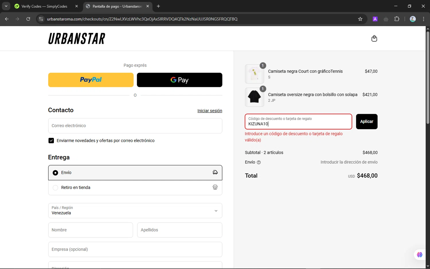Apply the discount code with Aplicar
Viewport: 430px width, 269px height.
click(x=367, y=122)
